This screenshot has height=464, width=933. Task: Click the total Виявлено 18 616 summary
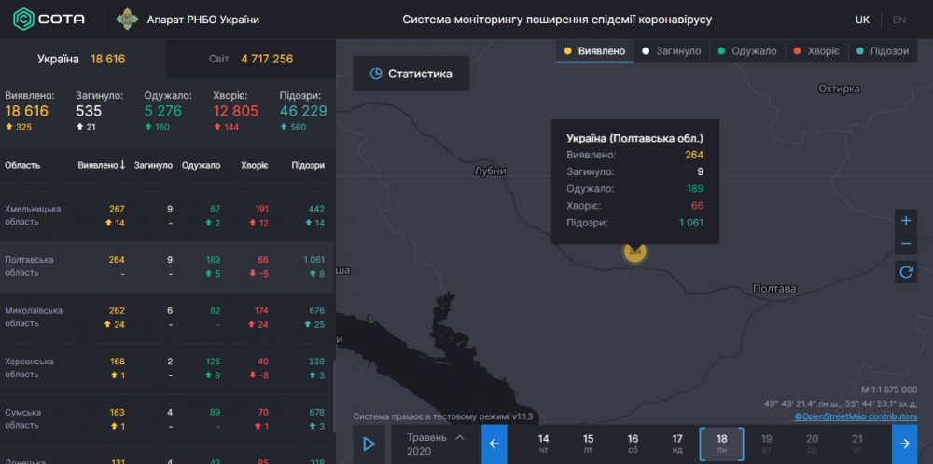point(30,111)
